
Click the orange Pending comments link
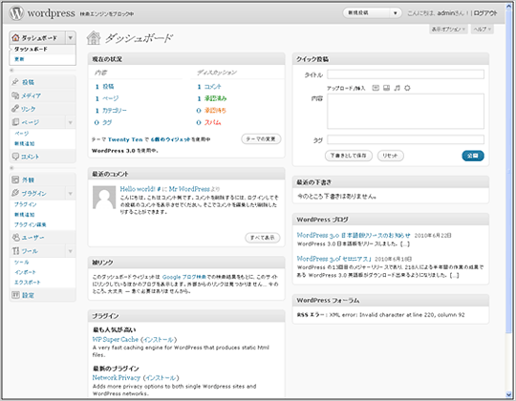coord(215,111)
